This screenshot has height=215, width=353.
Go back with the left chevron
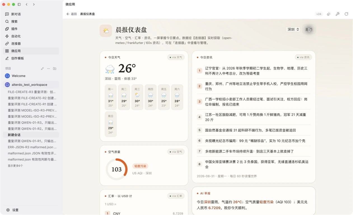coord(27,4)
